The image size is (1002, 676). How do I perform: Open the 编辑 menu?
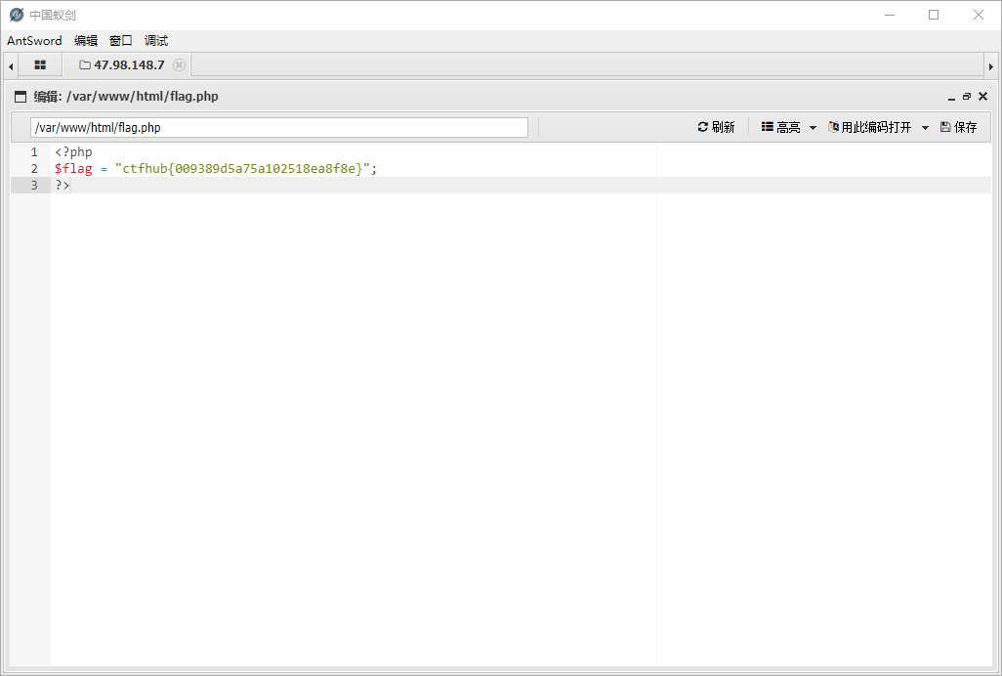pyautogui.click(x=86, y=41)
